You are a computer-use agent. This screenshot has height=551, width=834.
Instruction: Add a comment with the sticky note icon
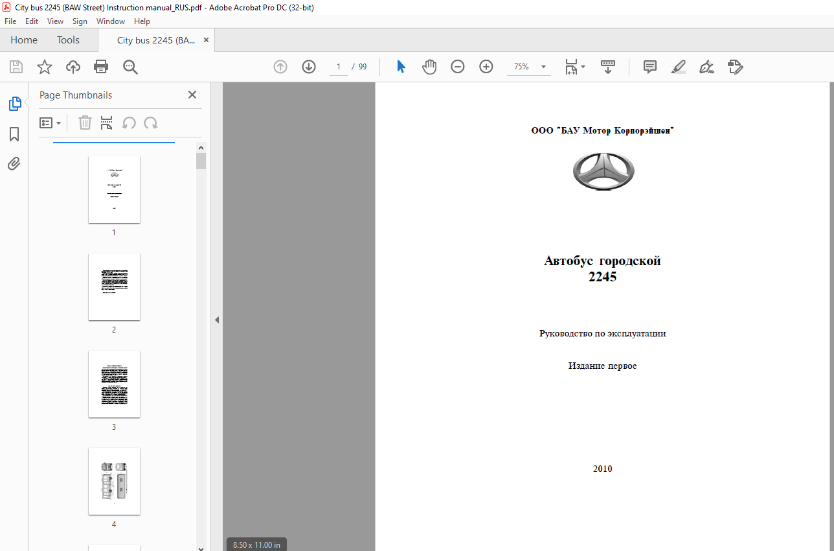tap(650, 67)
